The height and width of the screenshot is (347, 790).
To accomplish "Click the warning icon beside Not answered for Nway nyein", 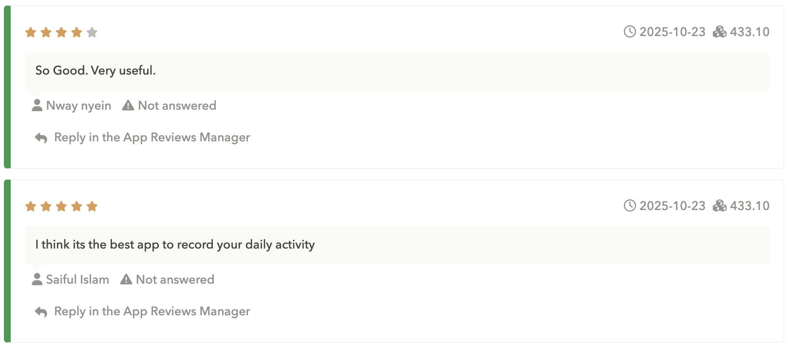I will click(128, 105).
